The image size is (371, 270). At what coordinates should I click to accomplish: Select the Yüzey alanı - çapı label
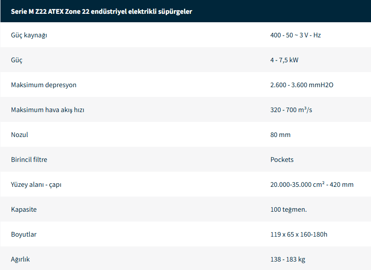[36, 185]
